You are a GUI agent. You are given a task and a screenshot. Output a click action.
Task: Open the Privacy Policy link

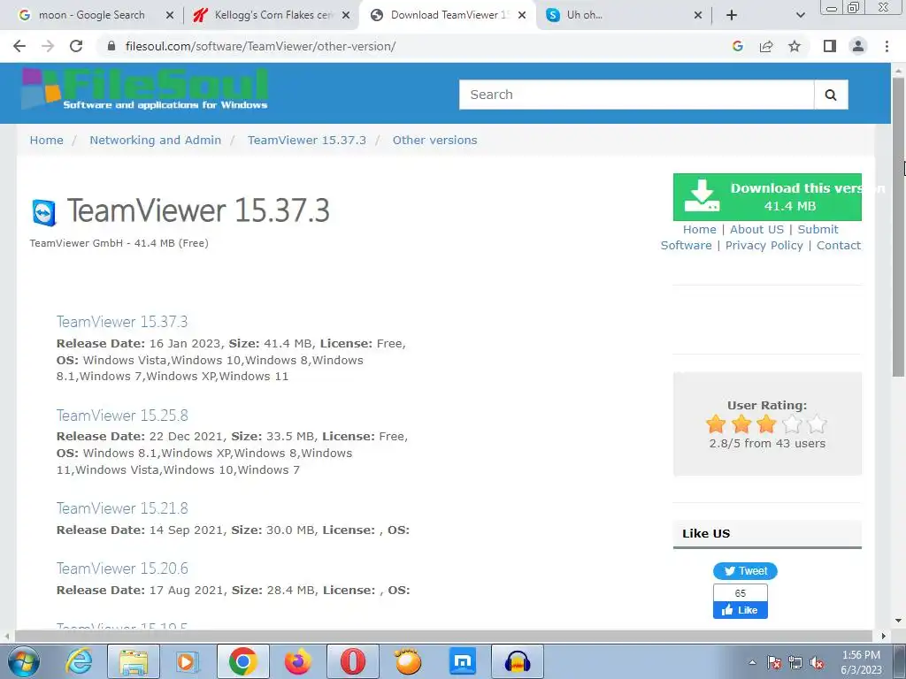pyautogui.click(x=764, y=246)
